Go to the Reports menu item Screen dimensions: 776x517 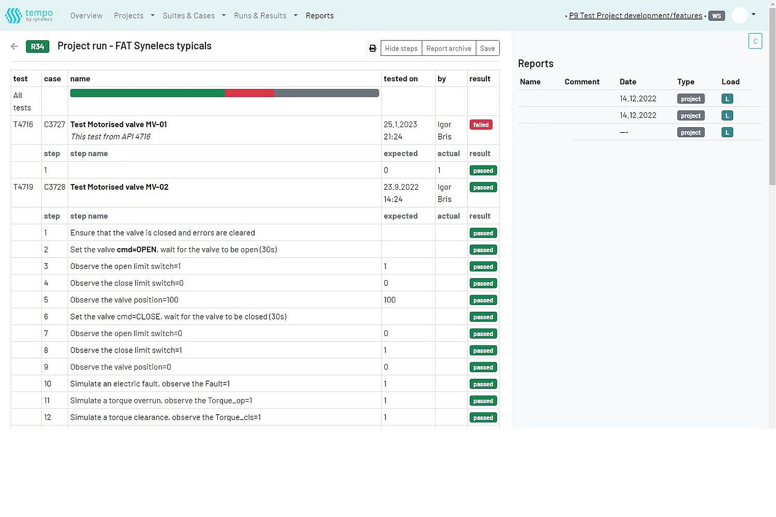point(320,16)
